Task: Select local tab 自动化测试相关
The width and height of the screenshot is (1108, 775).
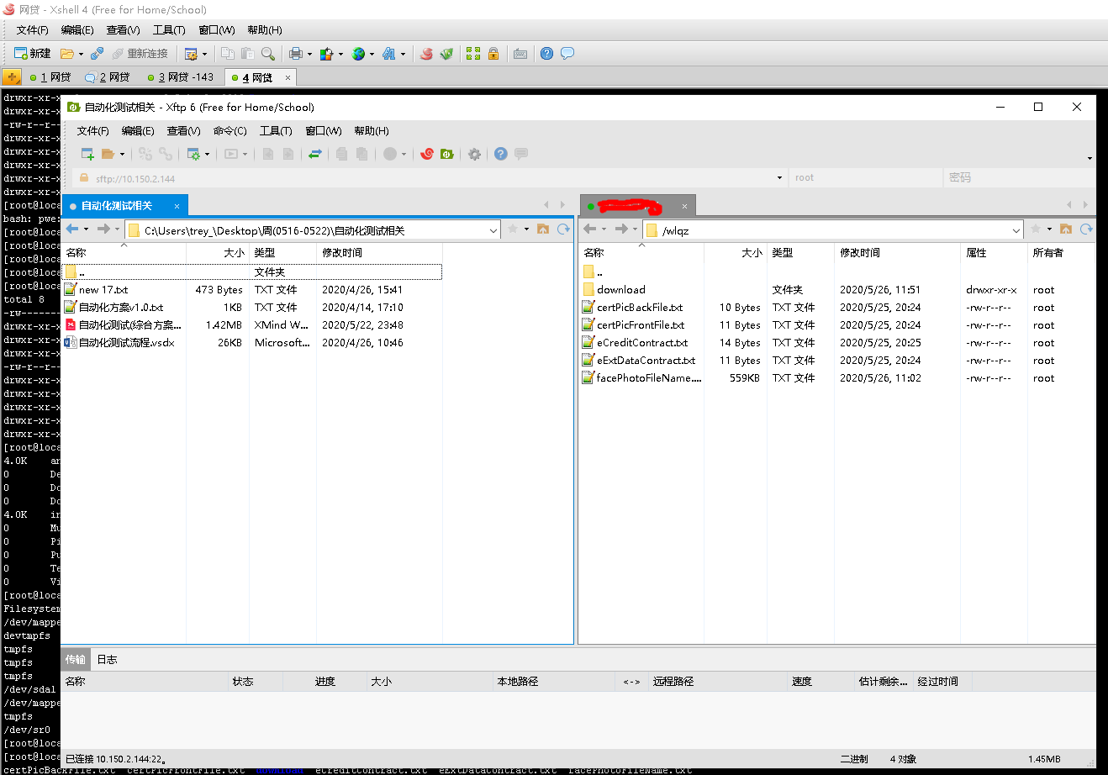Action: click(117, 205)
